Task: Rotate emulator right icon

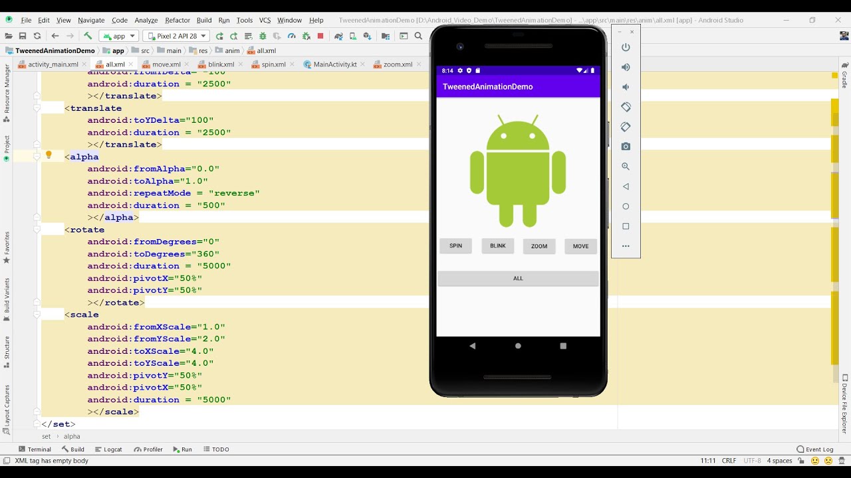Action: pyautogui.click(x=626, y=127)
